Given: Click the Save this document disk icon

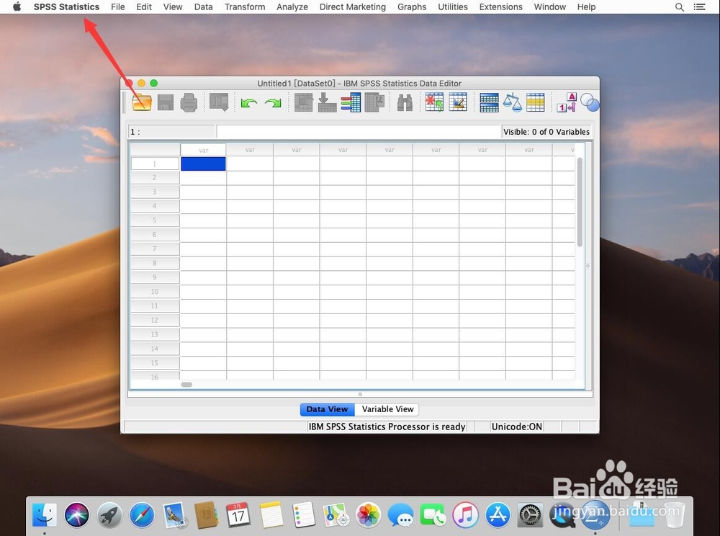Looking at the screenshot, I should [166, 102].
